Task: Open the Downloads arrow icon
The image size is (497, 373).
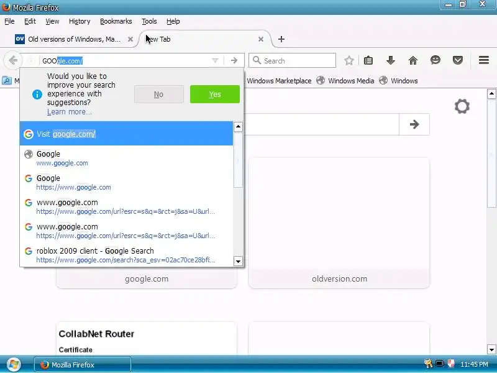Action: pyautogui.click(x=391, y=60)
